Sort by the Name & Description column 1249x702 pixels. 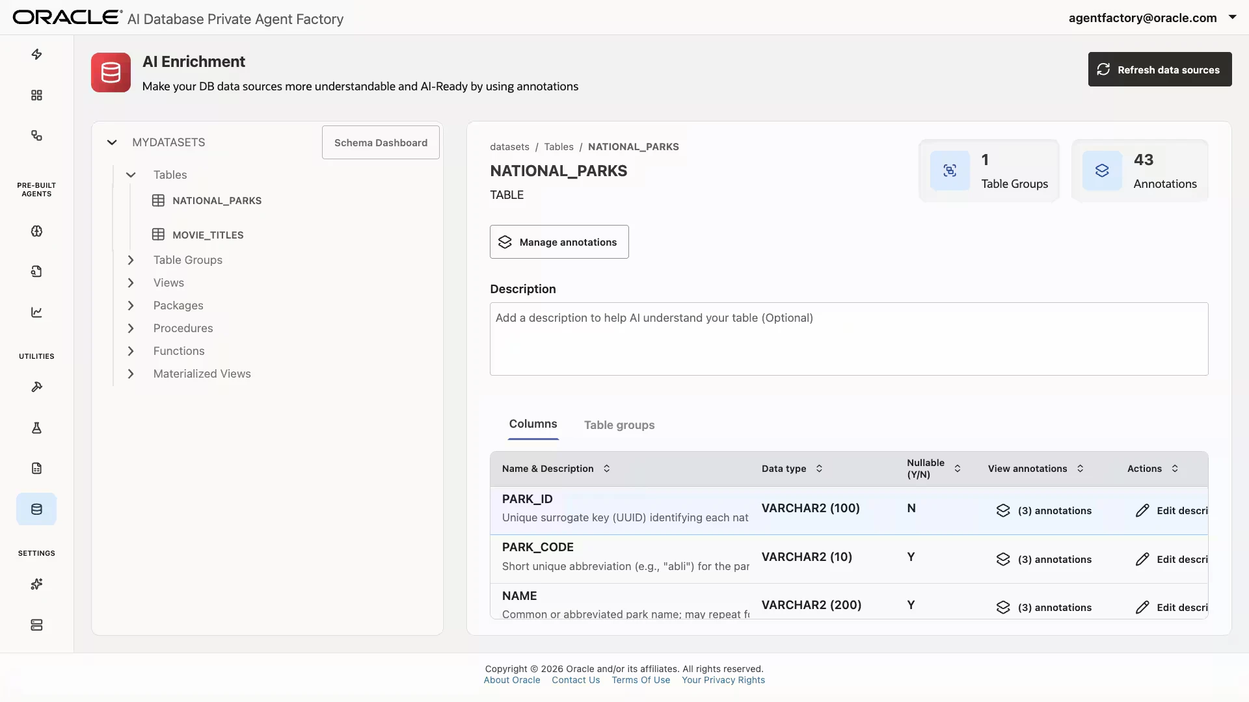click(606, 469)
